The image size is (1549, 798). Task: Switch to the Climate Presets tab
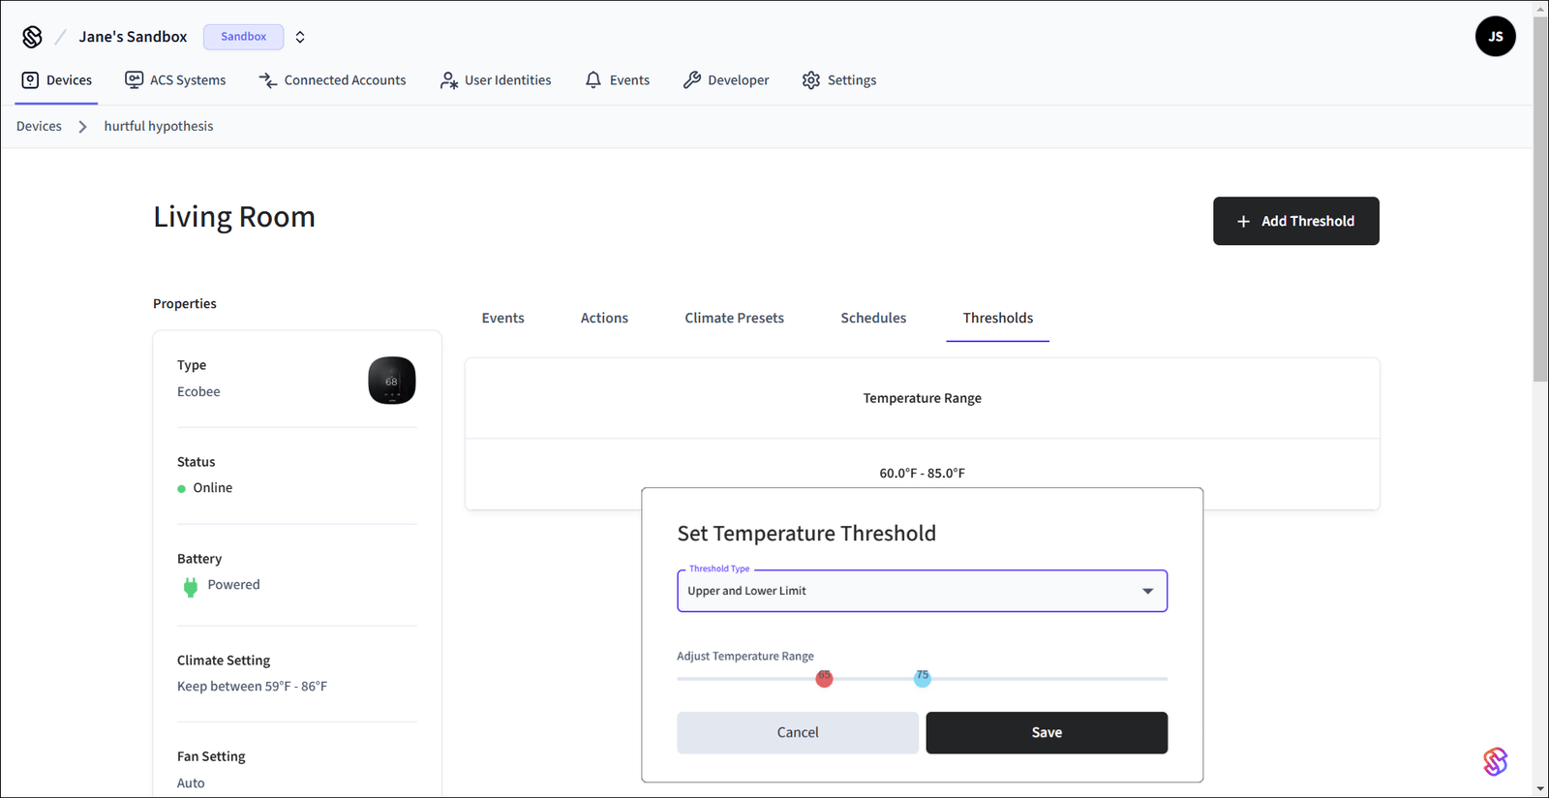coord(734,318)
